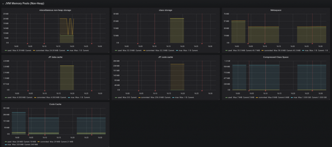Click the blue max swatch in Code Cache legend

6,144
